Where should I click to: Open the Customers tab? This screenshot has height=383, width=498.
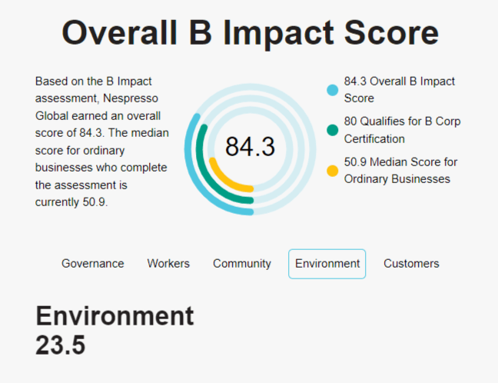[x=411, y=264]
